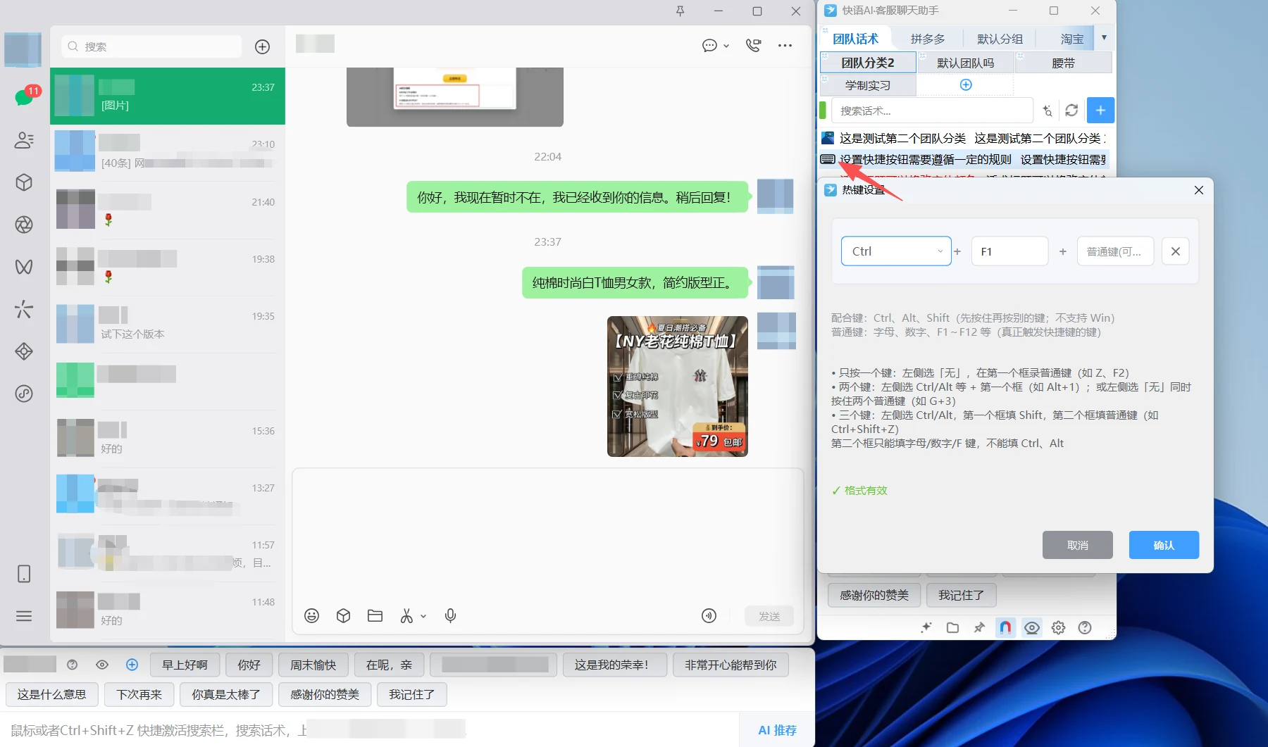Click the AI 推荐 button
1268x747 pixels.
tap(777, 730)
